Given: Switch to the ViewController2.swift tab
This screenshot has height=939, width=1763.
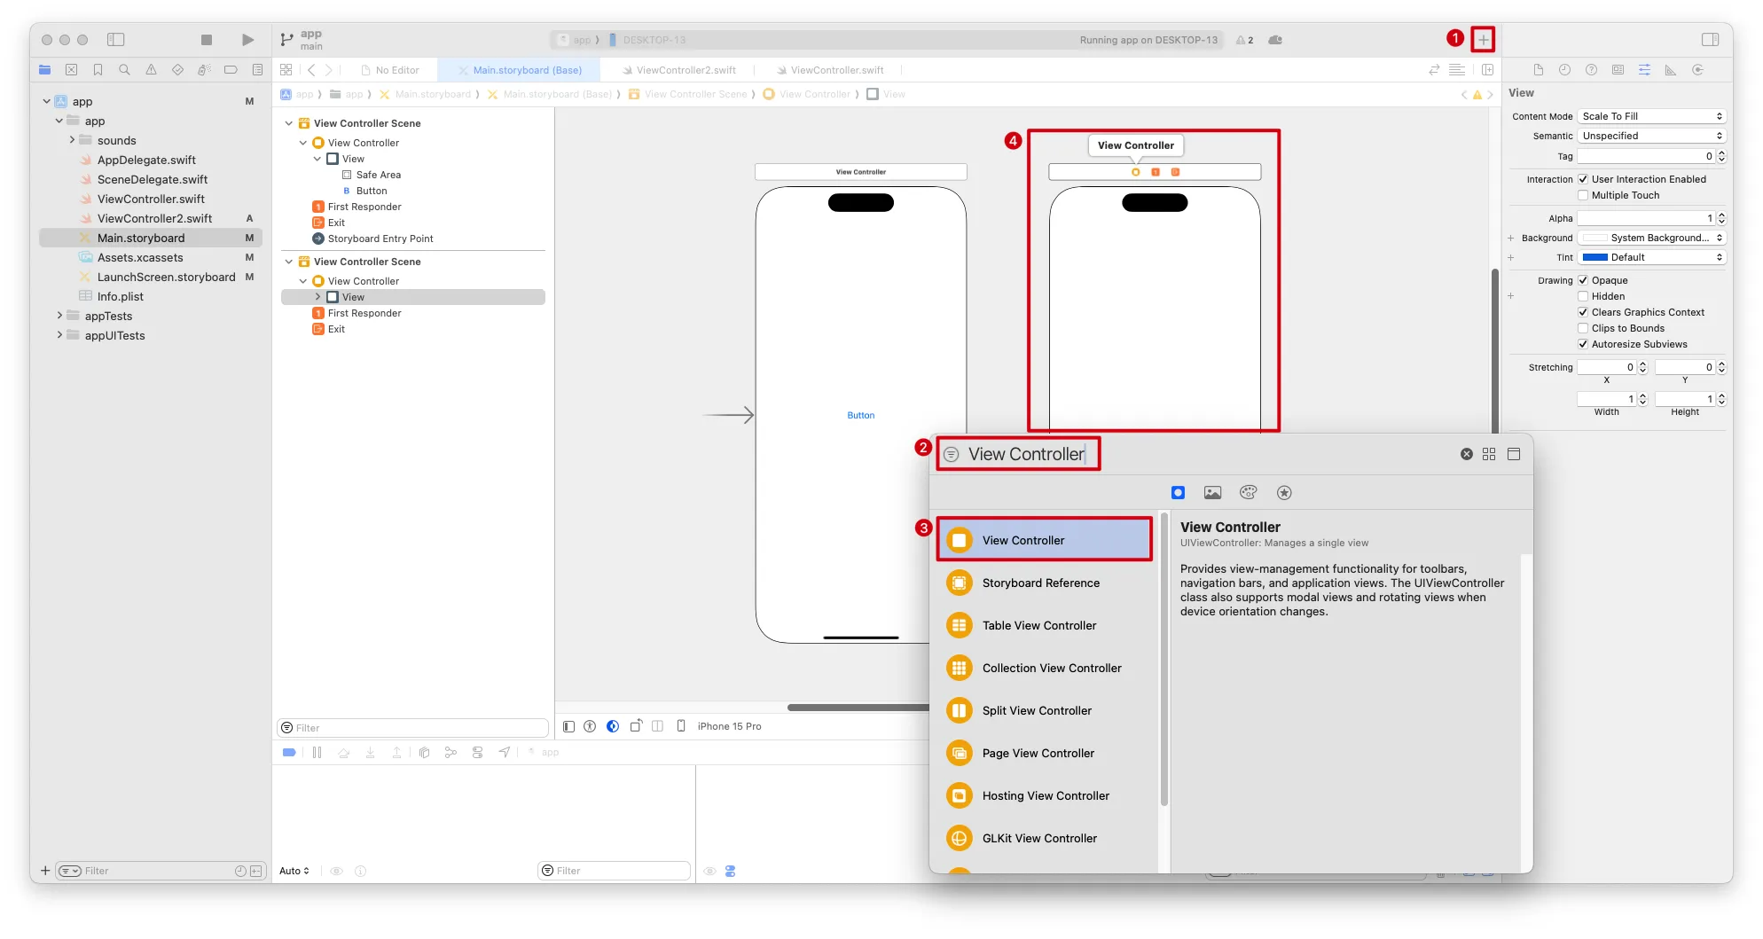Looking at the screenshot, I should tap(685, 70).
